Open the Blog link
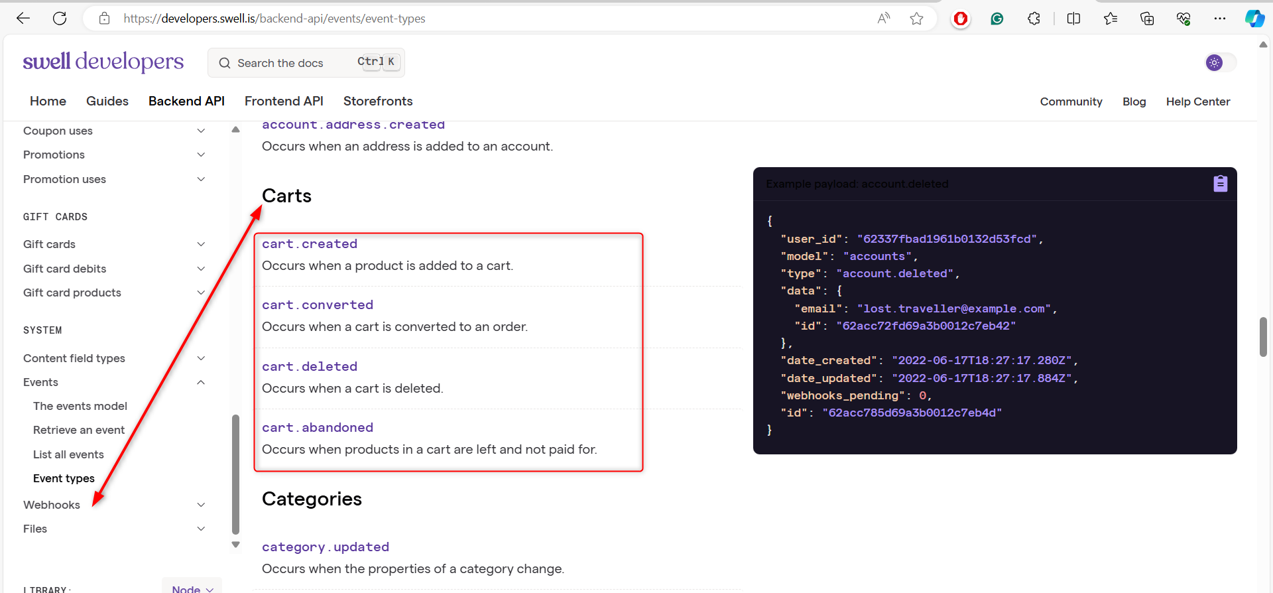 (x=1134, y=101)
